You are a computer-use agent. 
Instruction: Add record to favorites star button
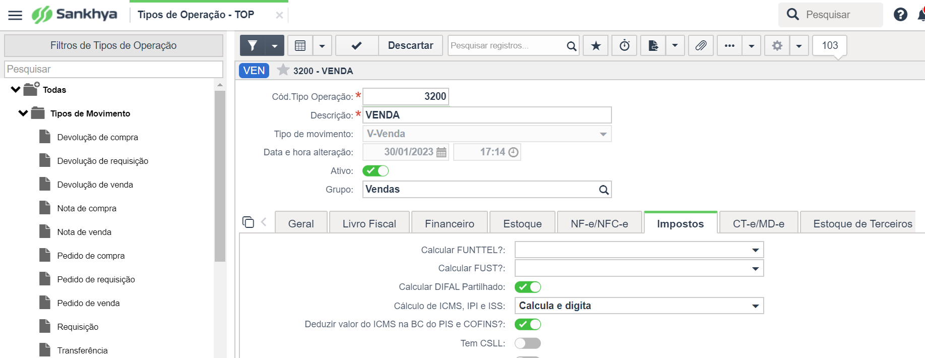[596, 46]
